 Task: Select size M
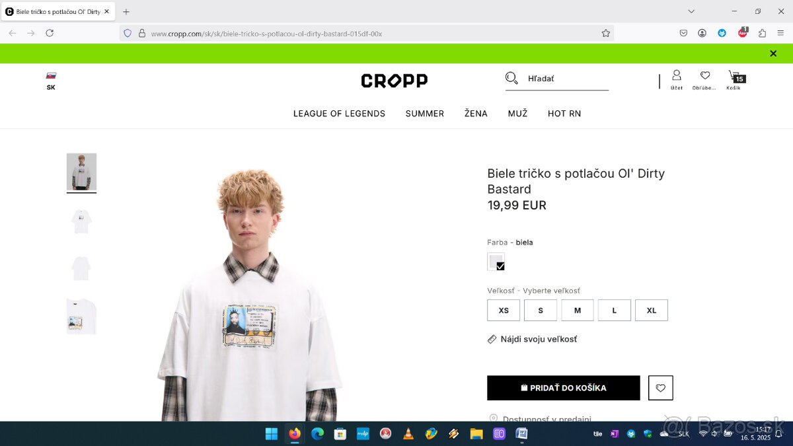[x=578, y=311]
